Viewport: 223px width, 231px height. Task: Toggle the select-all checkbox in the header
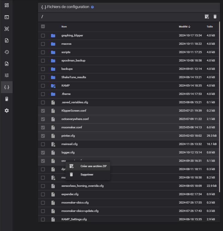[x=43, y=27]
